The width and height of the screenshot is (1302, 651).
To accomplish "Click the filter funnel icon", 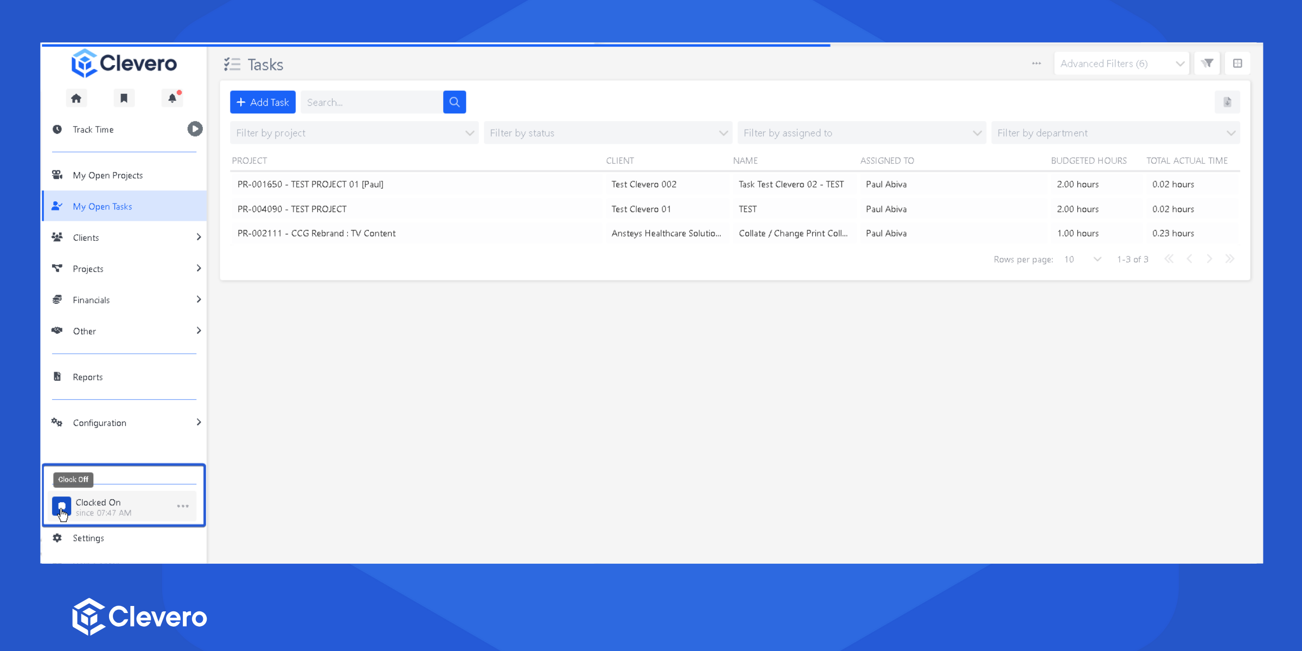I will [1207, 63].
